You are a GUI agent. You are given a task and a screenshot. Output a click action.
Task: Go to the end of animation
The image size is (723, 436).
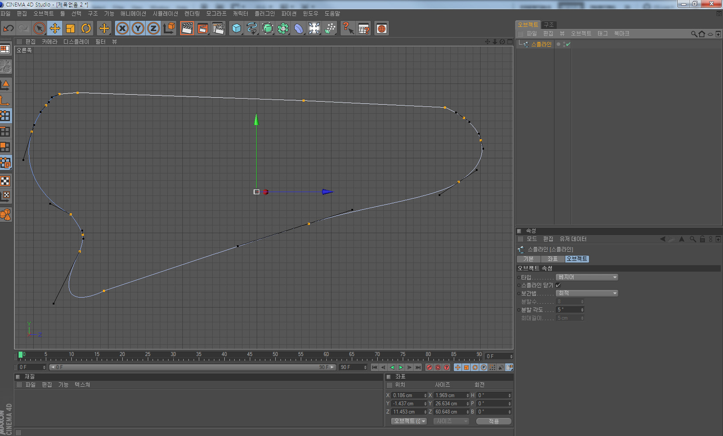(x=418, y=367)
